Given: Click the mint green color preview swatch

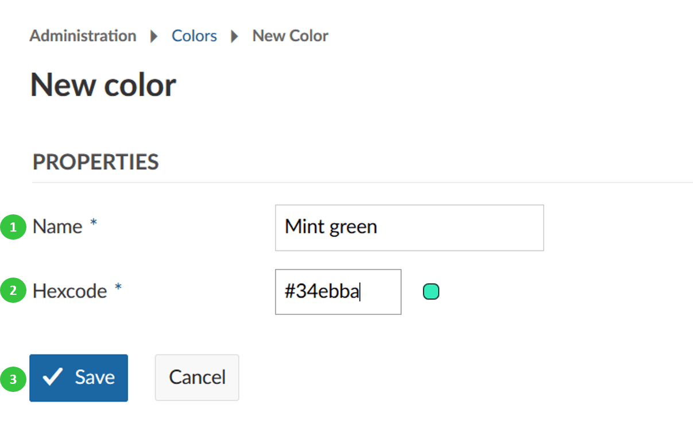Looking at the screenshot, I should click(x=431, y=292).
